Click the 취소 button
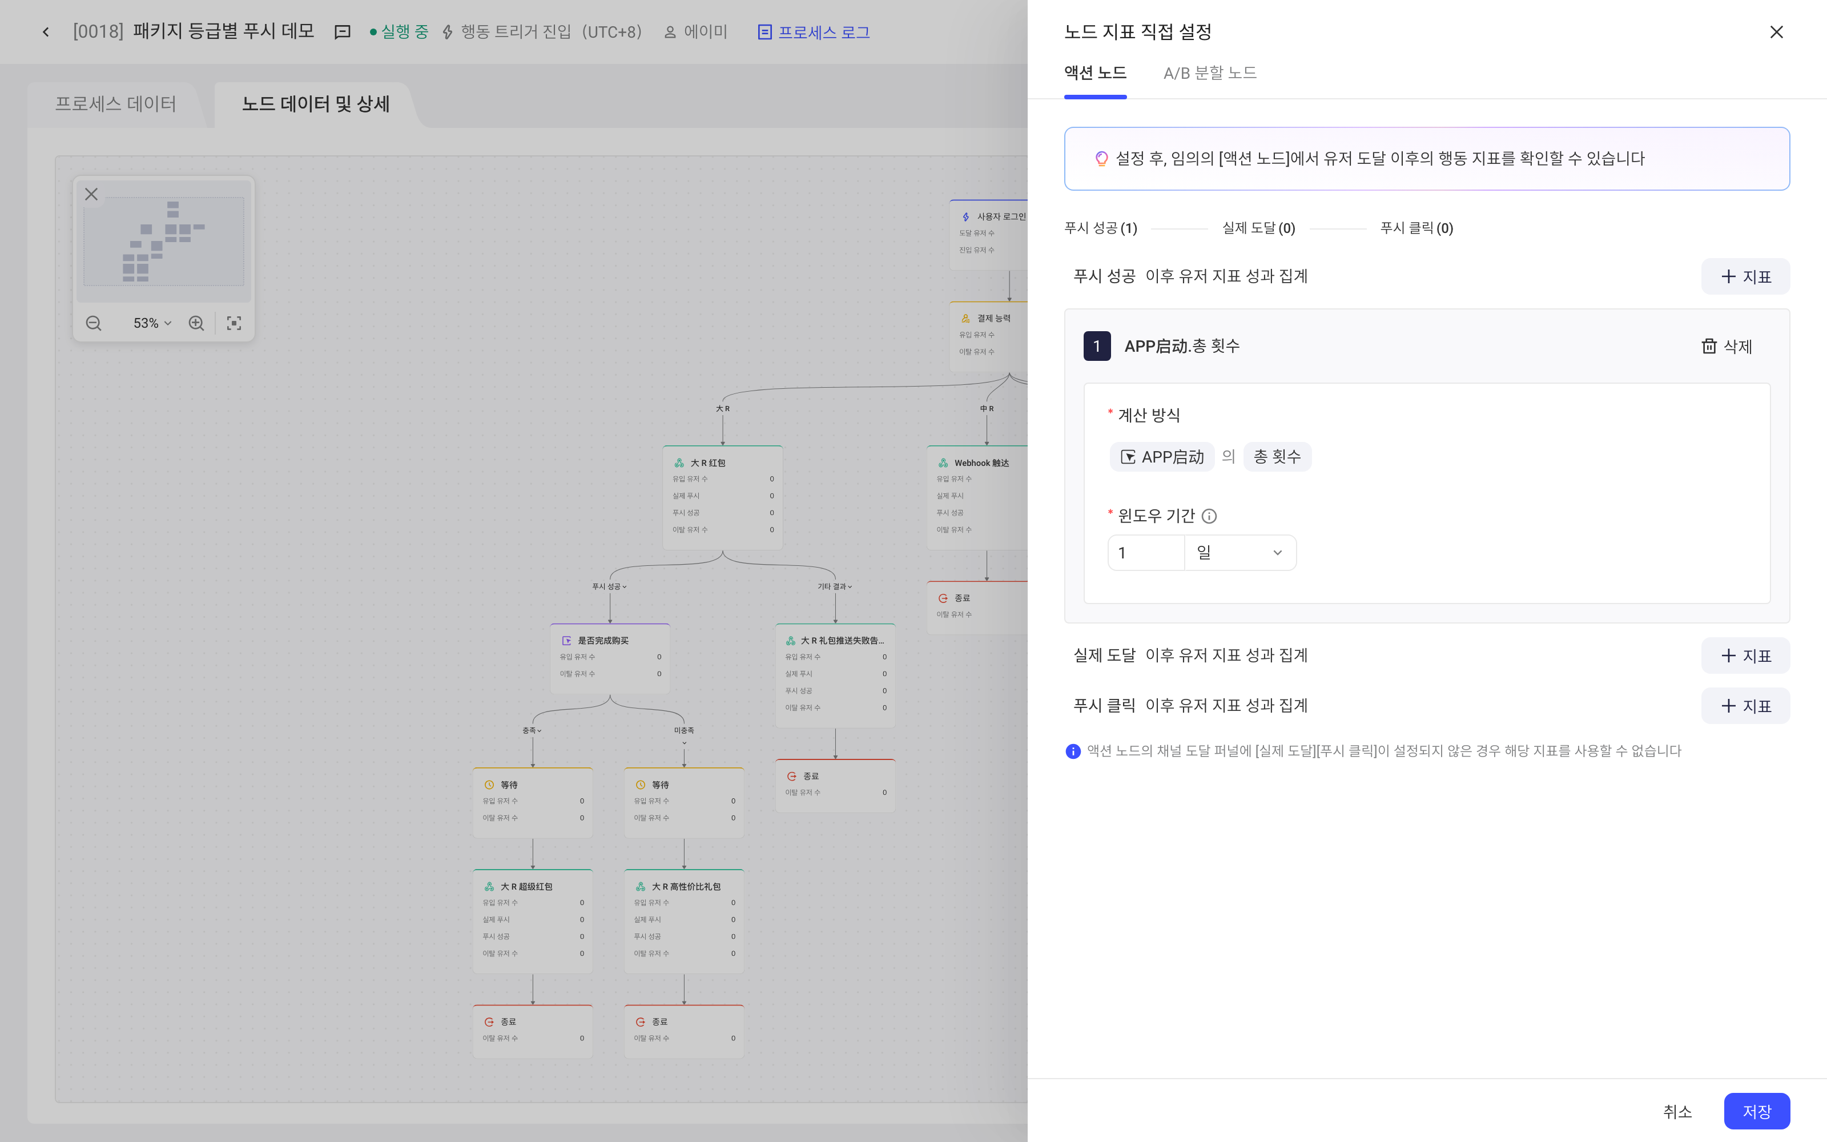 tap(1677, 1111)
